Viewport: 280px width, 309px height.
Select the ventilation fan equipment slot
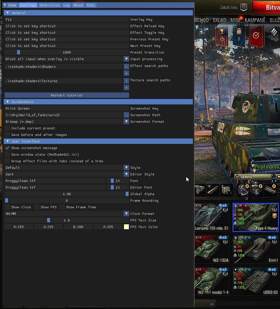click(x=243, y=189)
